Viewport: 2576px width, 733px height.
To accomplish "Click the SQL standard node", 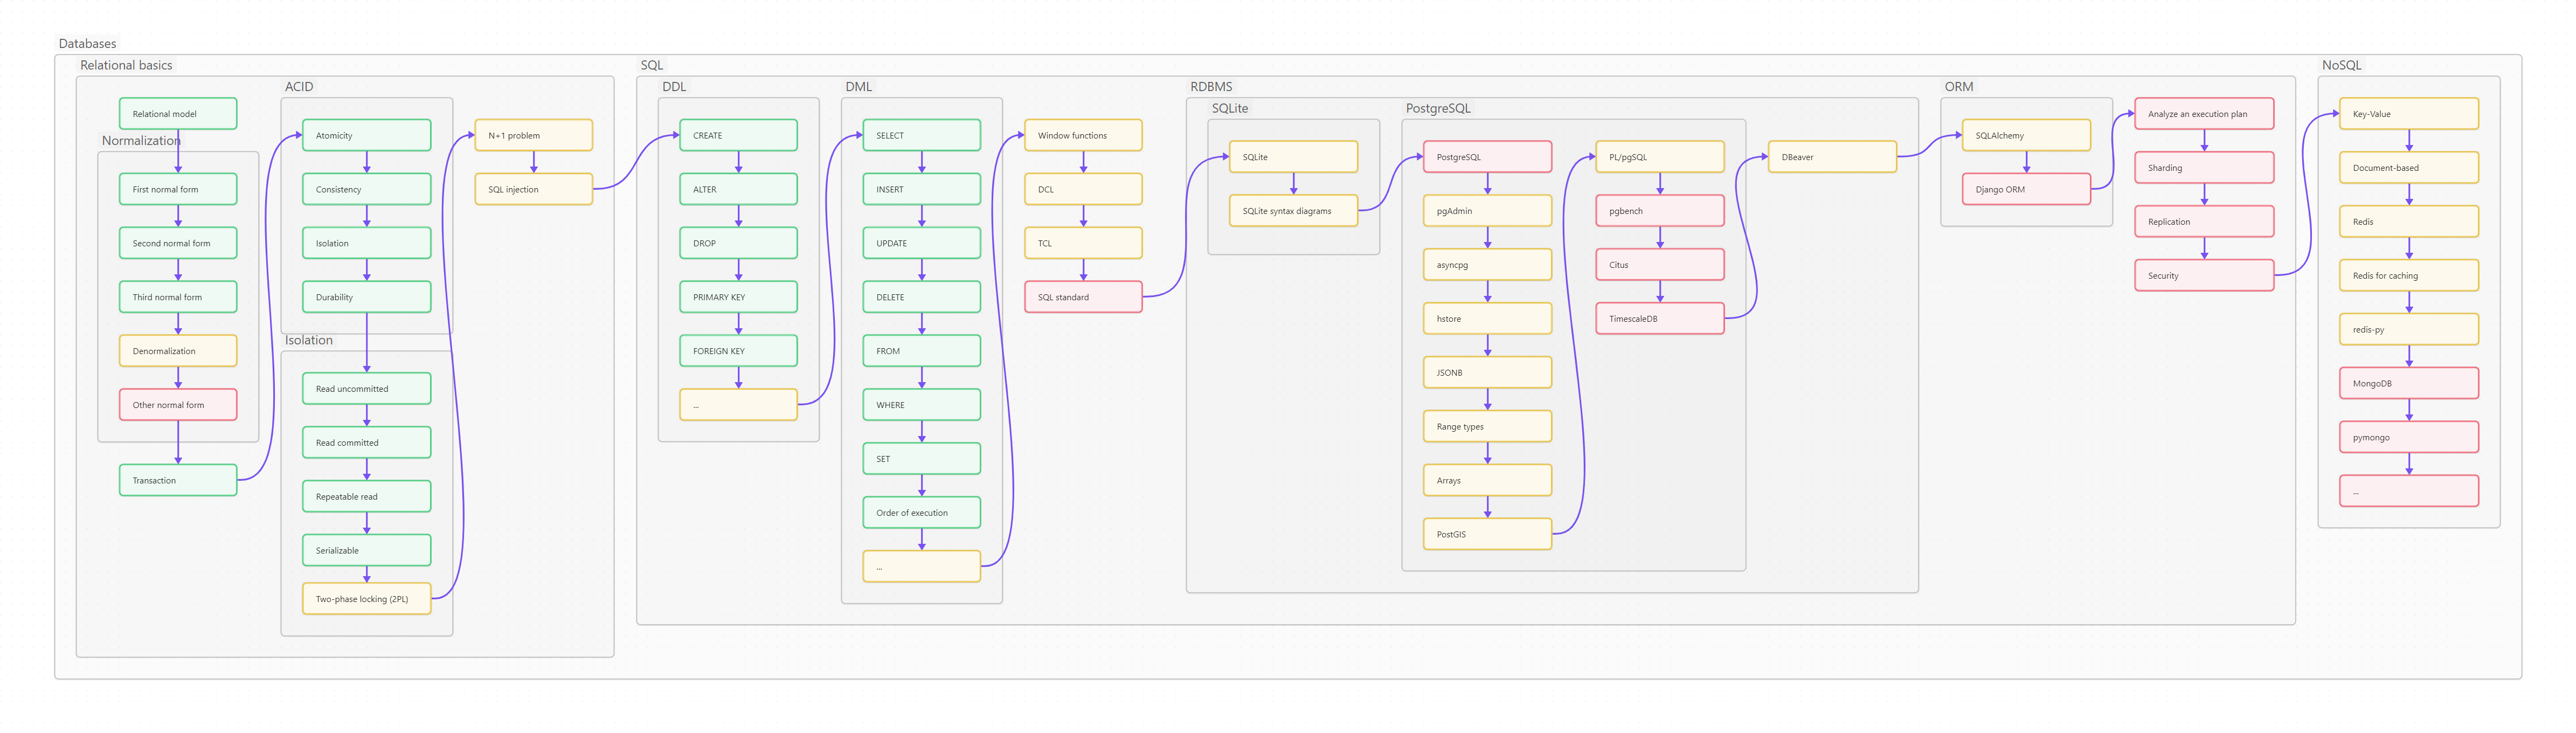I will 1083,297.
